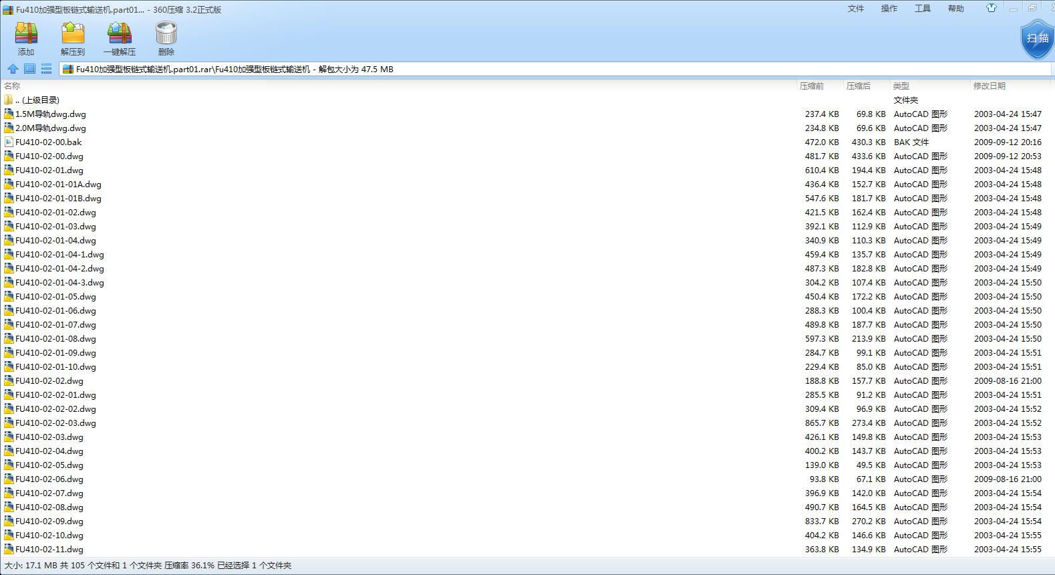Open the 文件 (File) menu

point(856,9)
